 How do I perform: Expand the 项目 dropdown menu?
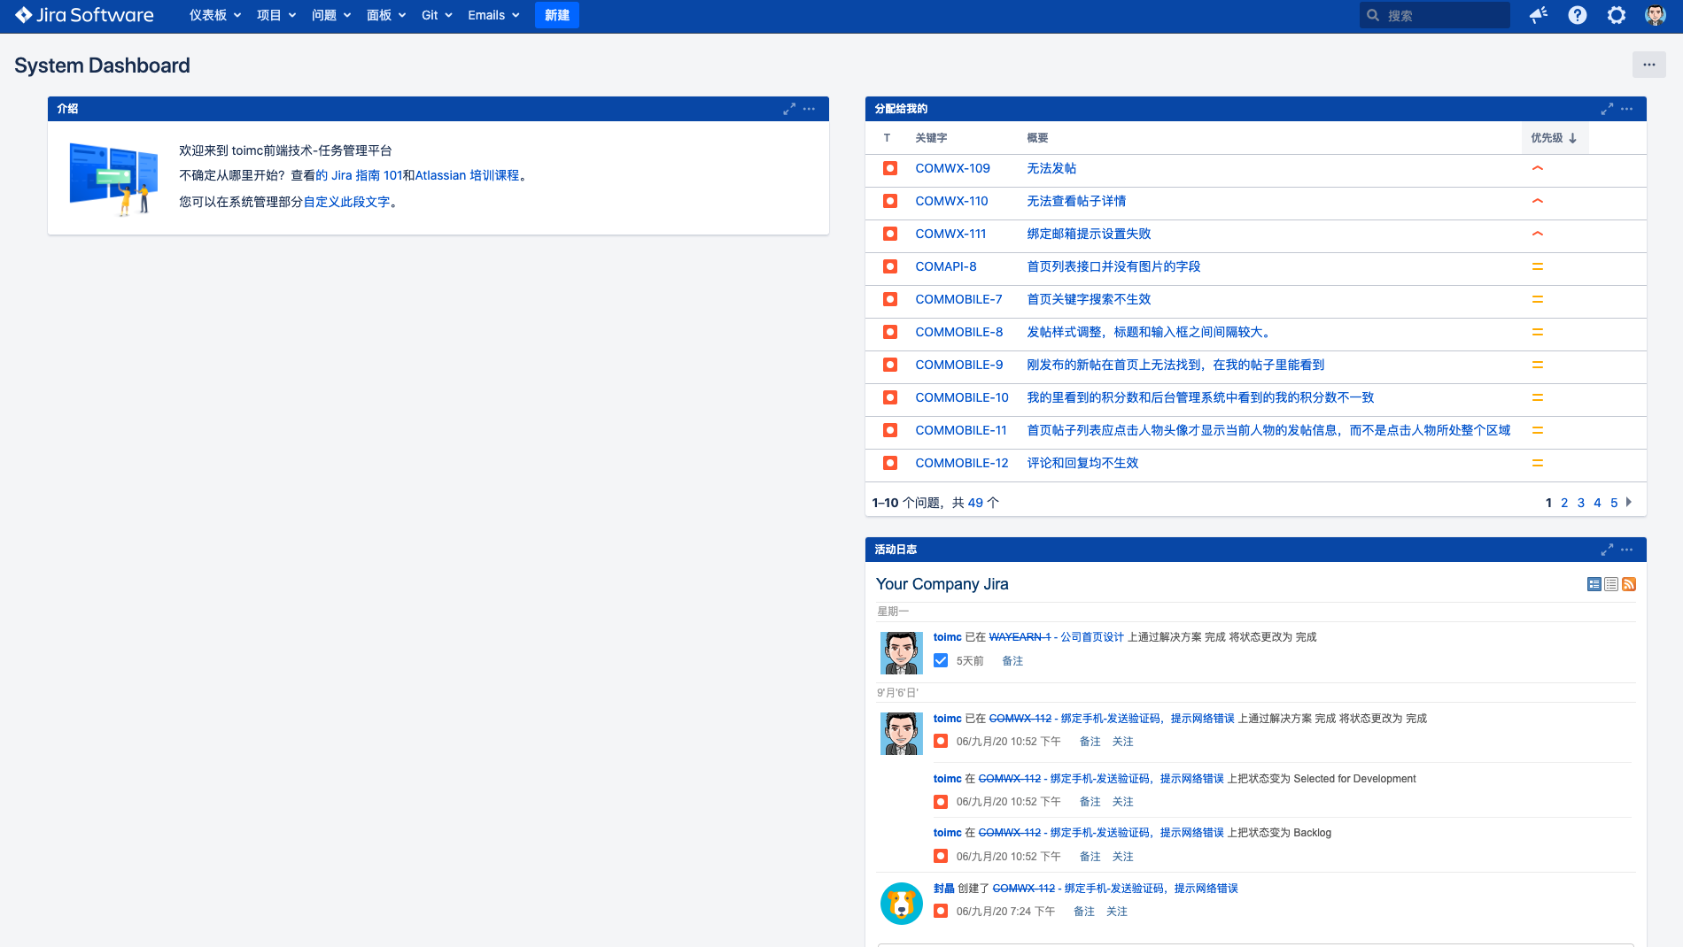tap(276, 15)
